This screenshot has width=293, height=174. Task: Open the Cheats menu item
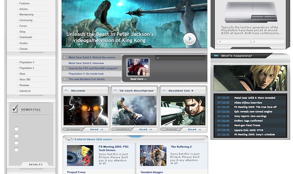pos(23,49)
